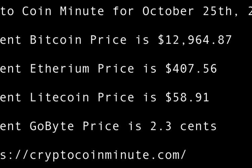Click the word "for" in the title
Image resolution: width=252 pixels, height=168 pixels.
coord(123,11)
